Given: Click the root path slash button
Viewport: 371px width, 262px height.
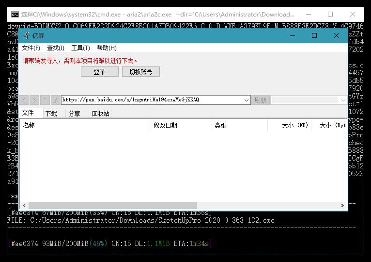Looking at the screenshot, I should [x=55, y=100].
